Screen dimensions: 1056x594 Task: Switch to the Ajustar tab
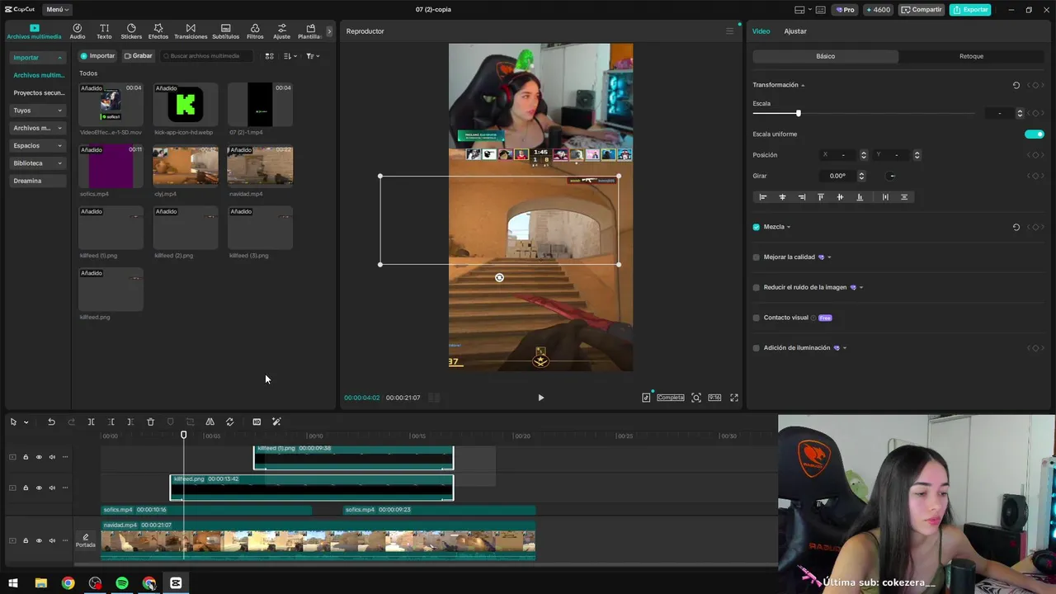795,31
